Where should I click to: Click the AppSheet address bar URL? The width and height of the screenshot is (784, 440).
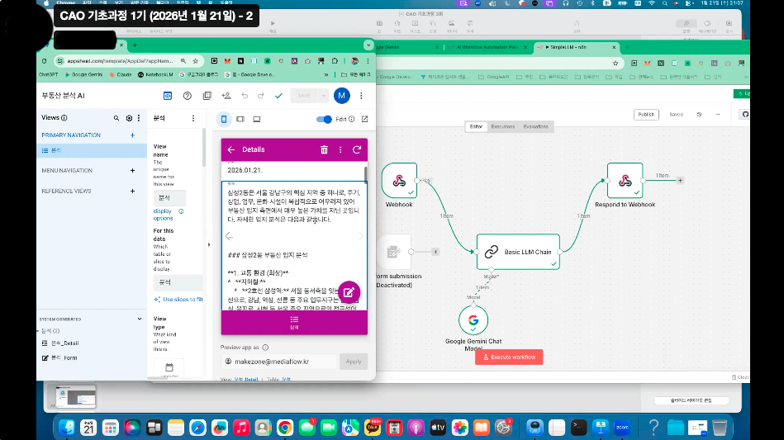tap(120, 61)
